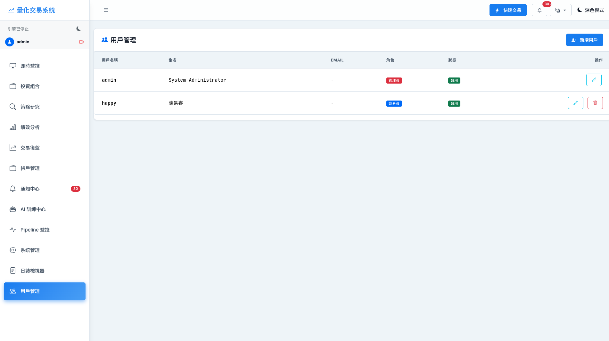Click the admin avatar icon in sidebar
609x341 pixels.
point(10,42)
